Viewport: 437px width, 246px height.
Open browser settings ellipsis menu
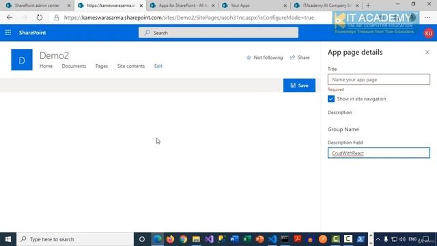coord(427,18)
